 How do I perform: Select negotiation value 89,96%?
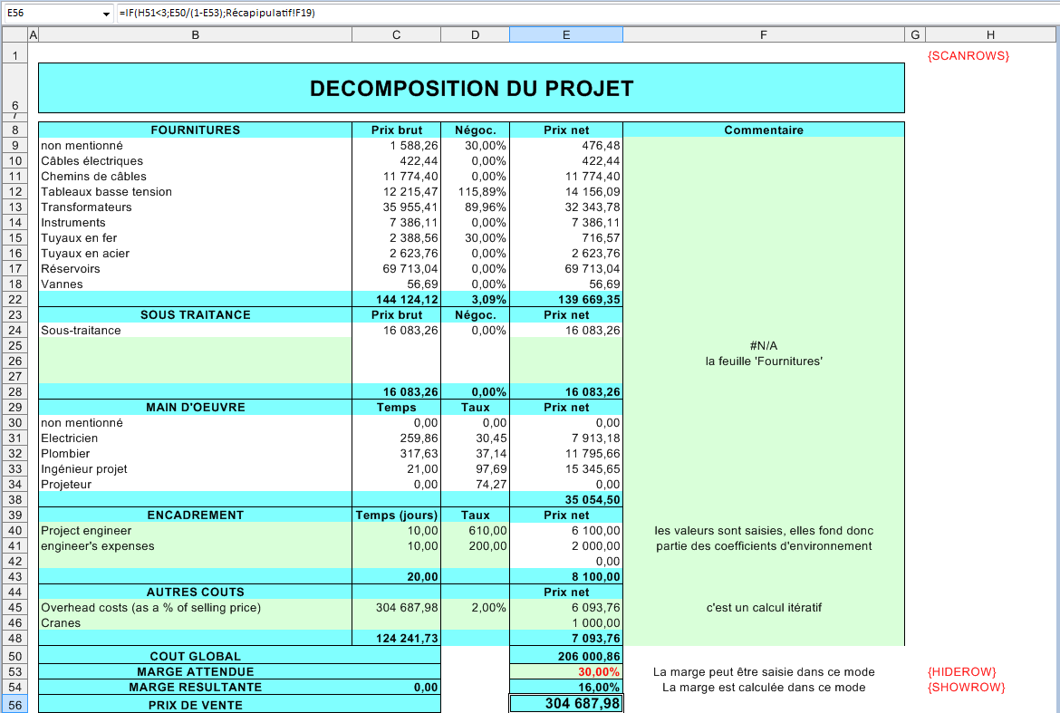point(476,207)
